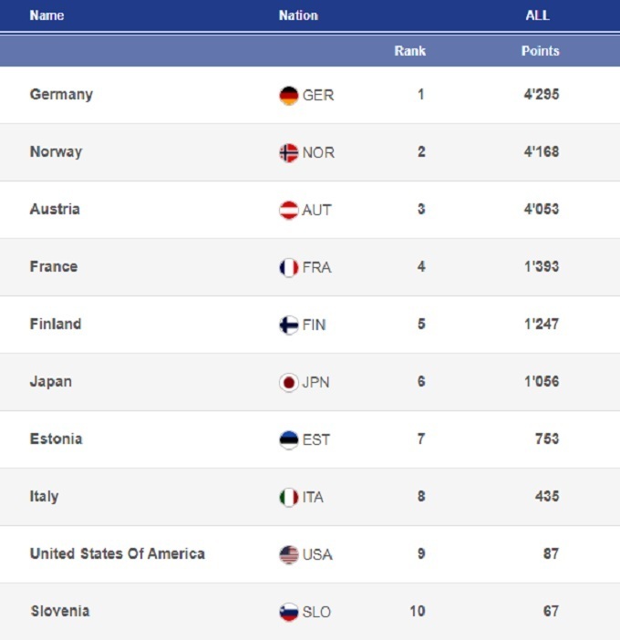620x640 pixels.
Task: Sort by the Points subheader
Action: (540, 51)
